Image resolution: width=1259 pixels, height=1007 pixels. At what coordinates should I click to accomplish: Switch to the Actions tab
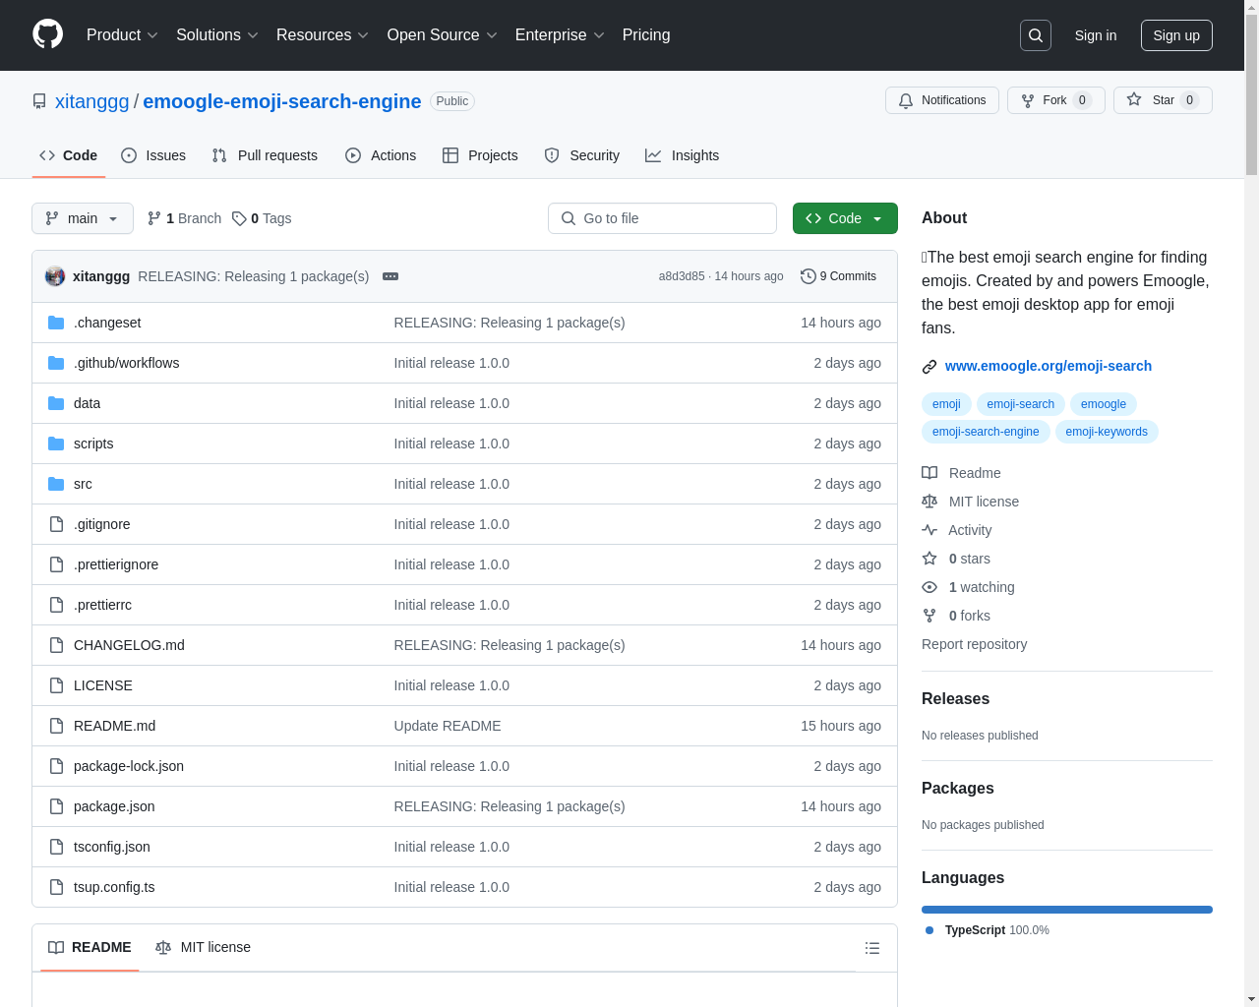pos(381,155)
